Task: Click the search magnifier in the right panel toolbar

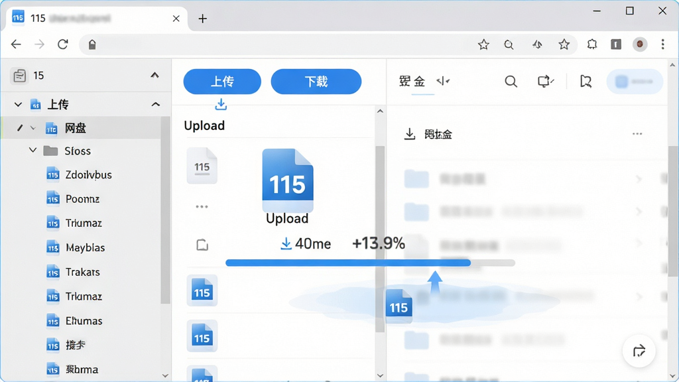Action: tap(511, 81)
